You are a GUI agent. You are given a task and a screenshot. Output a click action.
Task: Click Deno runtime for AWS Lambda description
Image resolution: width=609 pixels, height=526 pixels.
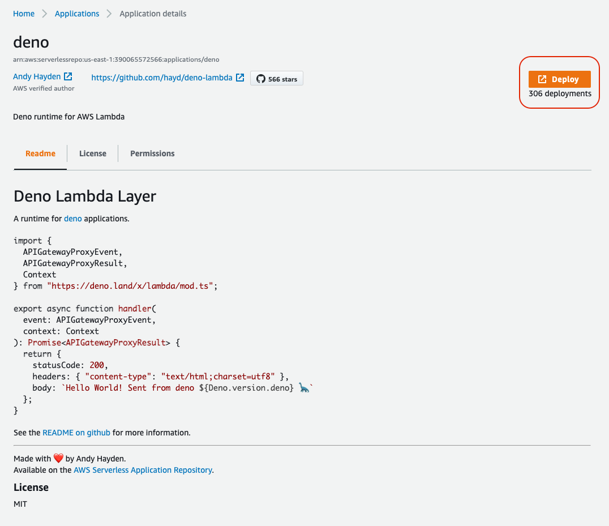click(68, 117)
